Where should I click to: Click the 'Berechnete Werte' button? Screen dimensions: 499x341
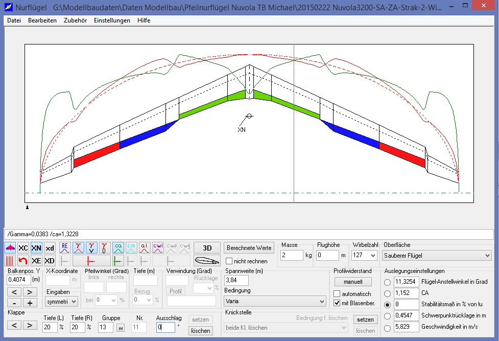(249, 248)
